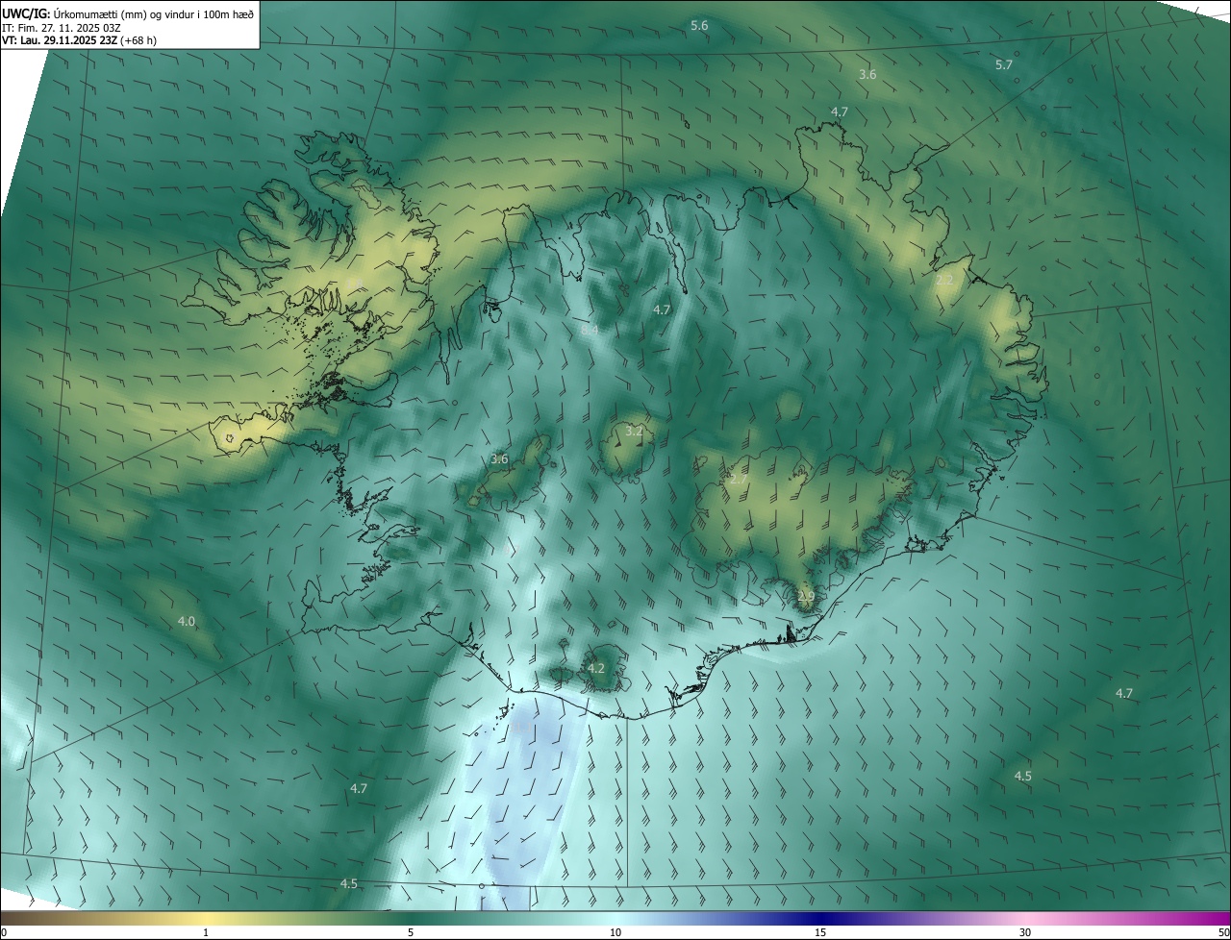Click colour scale tick label '5'
The width and height of the screenshot is (1231, 940).
tap(411, 932)
